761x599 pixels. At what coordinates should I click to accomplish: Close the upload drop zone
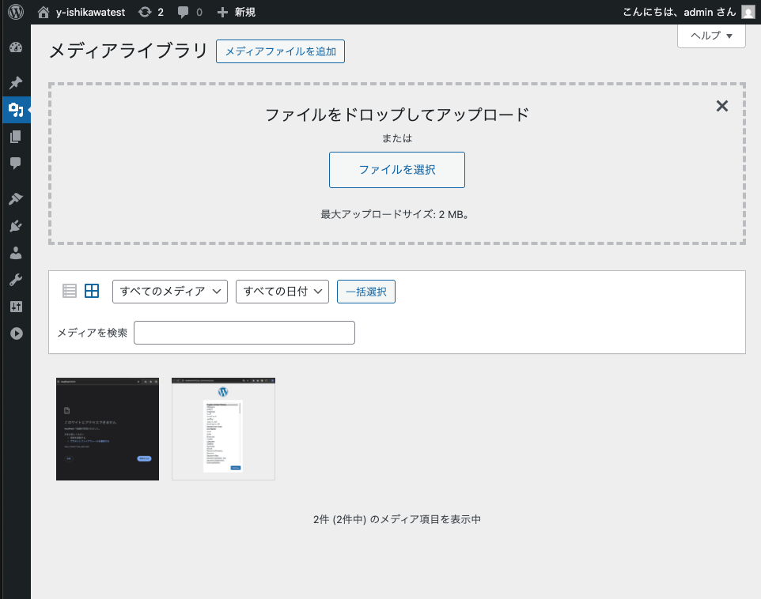click(722, 106)
